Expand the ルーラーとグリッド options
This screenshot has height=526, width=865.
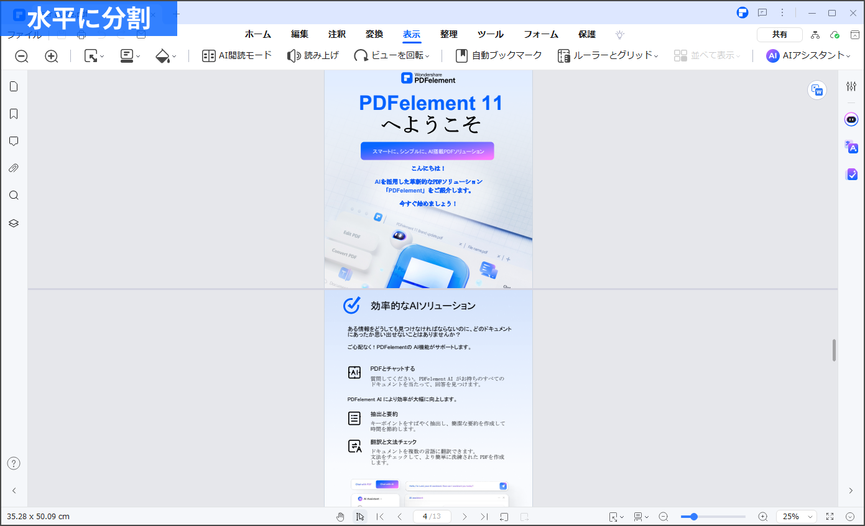coord(608,56)
